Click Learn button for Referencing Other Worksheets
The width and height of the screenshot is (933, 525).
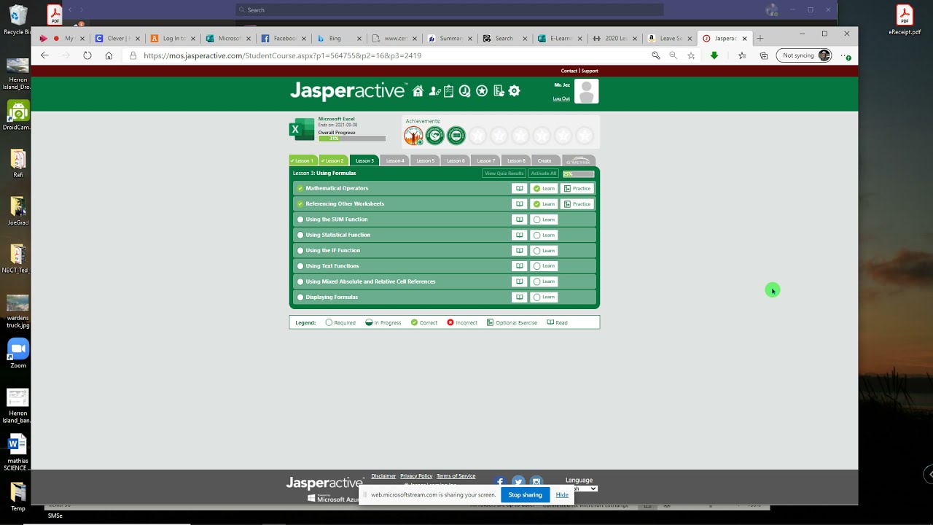click(544, 204)
